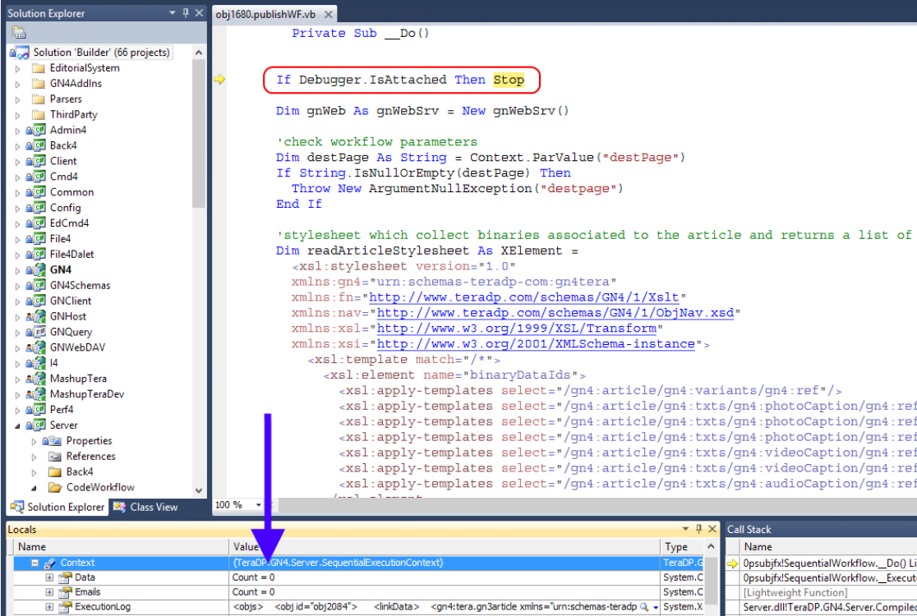Viewport: 917px width, 616px height.
Task: Expand the ThirdParty folder
Action: point(17,115)
